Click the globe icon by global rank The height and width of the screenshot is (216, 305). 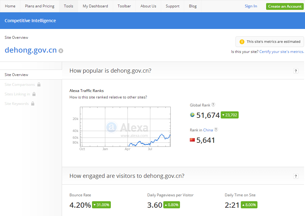pos(192,115)
